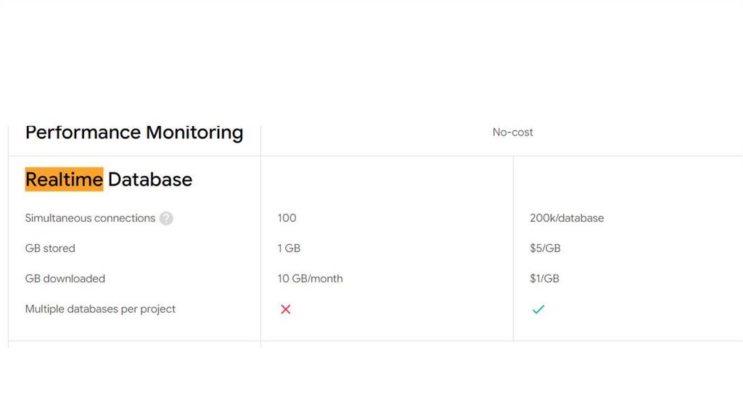The image size is (743, 416).
Task: Click the 200k/database value
Action: pos(567,218)
